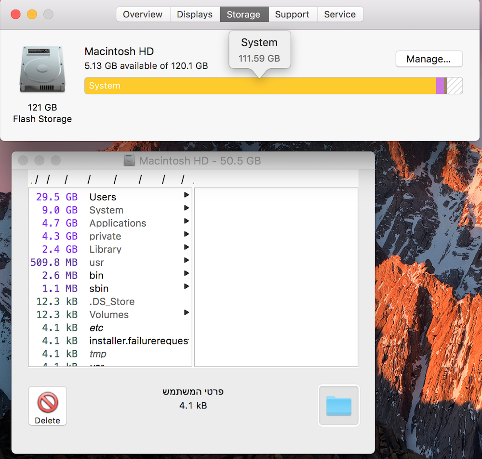The image size is (482, 459).
Task: Expand the sbin folder arrow
Action: (186, 286)
